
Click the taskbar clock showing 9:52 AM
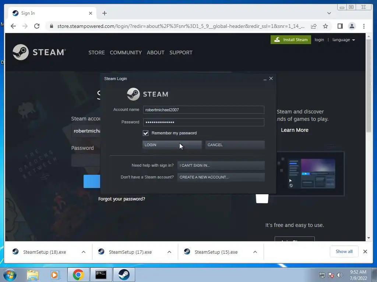click(x=358, y=275)
